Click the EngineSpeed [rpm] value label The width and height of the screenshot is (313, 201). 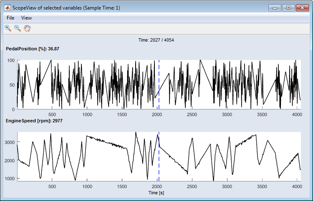33,121
